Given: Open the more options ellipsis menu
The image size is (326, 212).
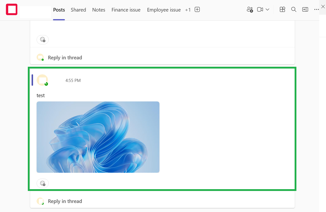Looking at the screenshot, I should point(316,10).
